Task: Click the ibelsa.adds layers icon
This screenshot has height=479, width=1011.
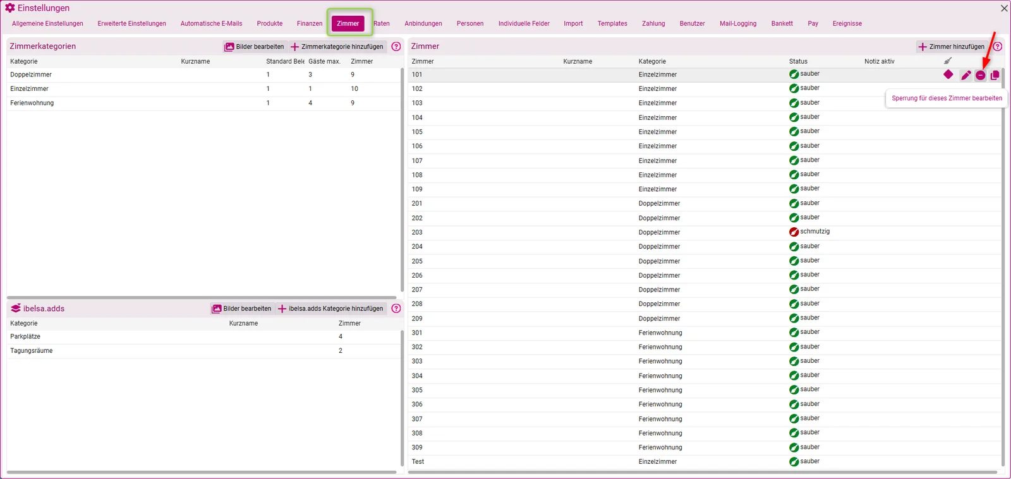Action: (16, 309)
